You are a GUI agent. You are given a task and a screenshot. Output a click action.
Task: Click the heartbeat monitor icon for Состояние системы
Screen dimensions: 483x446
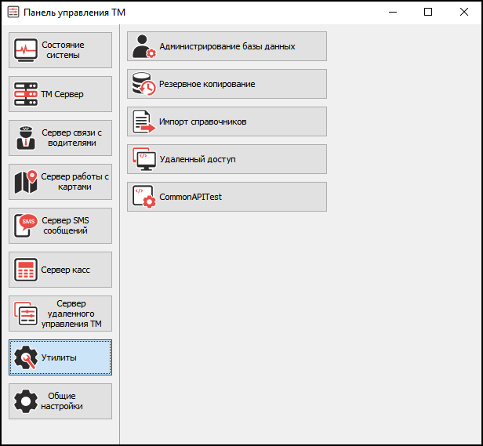[x=26, y=50]
